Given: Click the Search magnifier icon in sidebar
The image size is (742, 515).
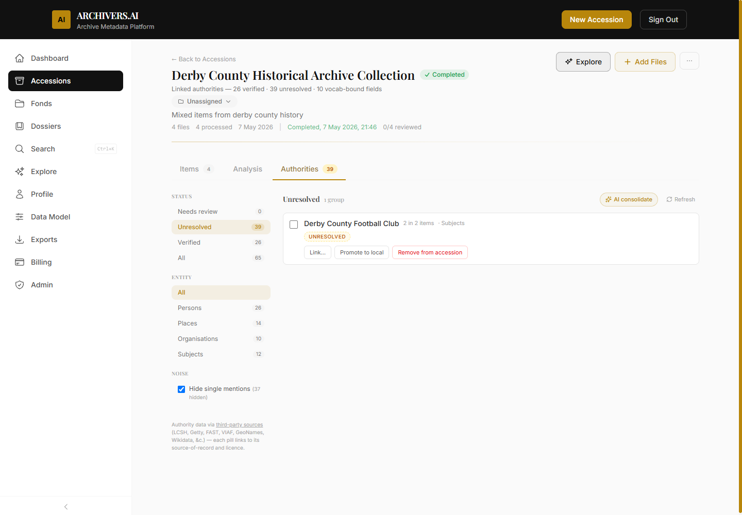Looking at the screenshot, I should tap(20, 149).
